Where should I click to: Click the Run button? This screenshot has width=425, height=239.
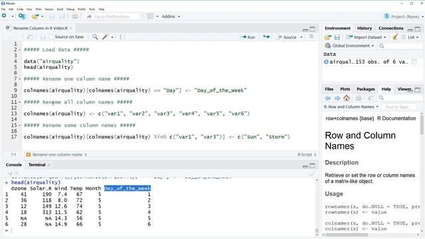pyautogui.click(x=248, y=37)
